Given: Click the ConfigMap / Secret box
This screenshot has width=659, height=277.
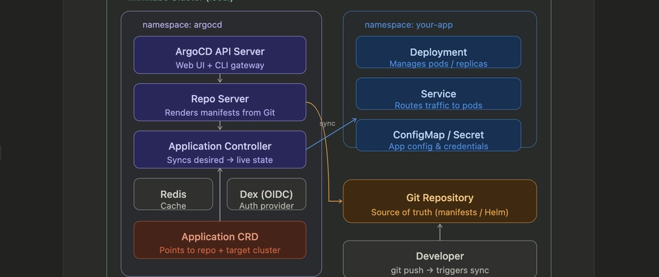Looking at the screenshot, I should pyautogui.click(x=438, y=135).
